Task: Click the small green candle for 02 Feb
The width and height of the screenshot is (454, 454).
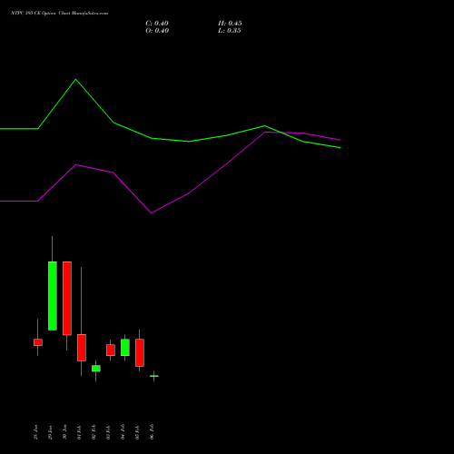Action: pyautogui.click(x=96, y=369)
